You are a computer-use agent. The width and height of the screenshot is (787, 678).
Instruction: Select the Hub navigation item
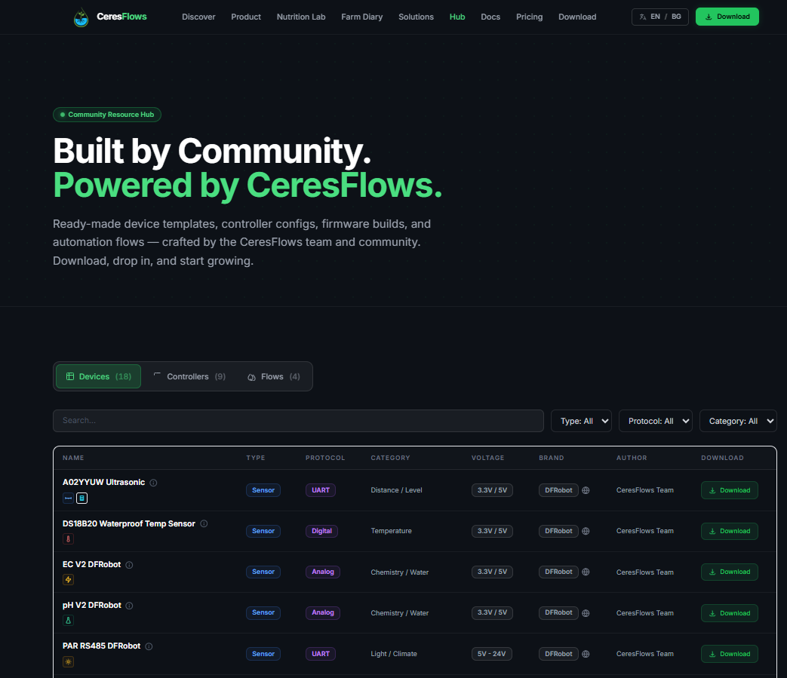[x=457, y=17]
